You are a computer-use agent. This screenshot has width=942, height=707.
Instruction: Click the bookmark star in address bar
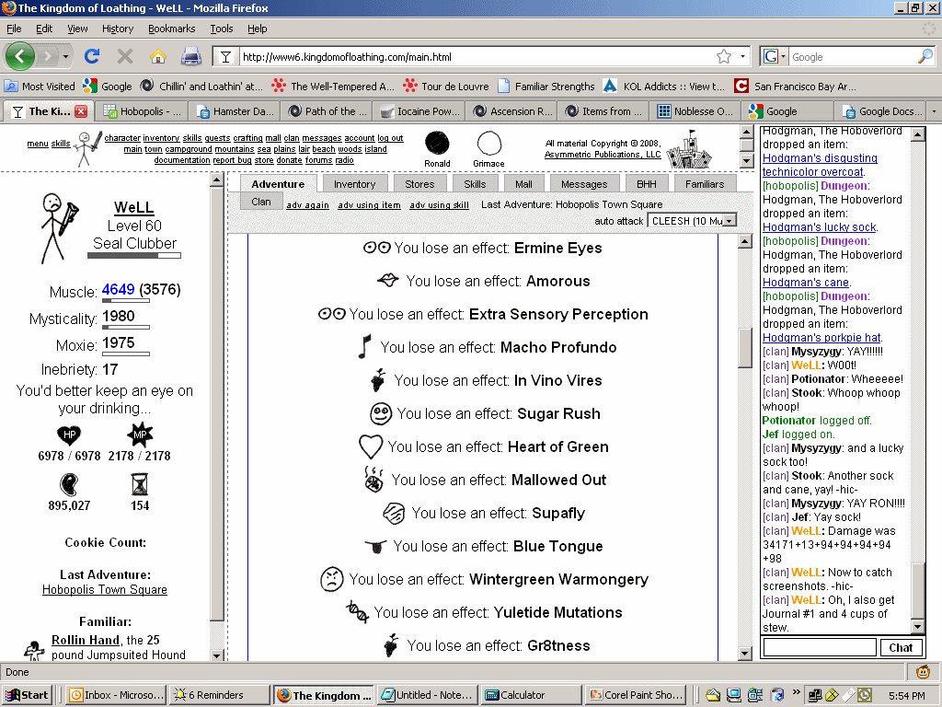tap(724, 56)
